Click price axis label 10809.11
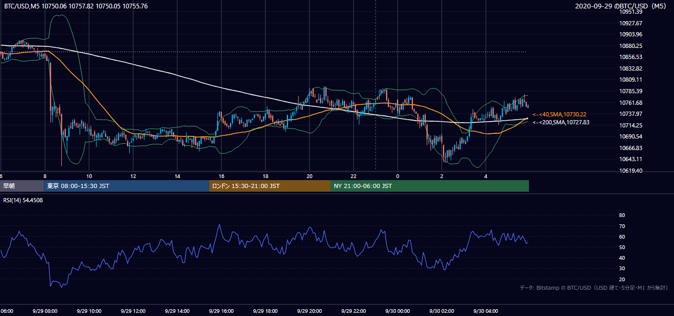 coord(631,80)
